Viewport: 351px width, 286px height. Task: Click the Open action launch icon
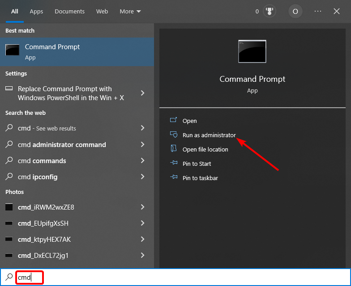click(x=174, y=121)
